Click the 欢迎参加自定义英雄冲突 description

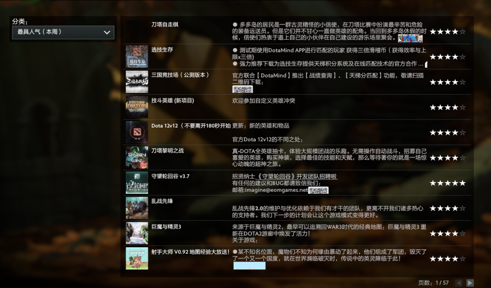(264, 101)
